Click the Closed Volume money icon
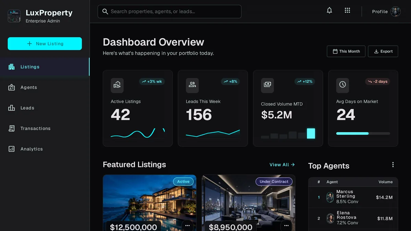The height and width of the screenshot is (231, 411). click(267, 85)
